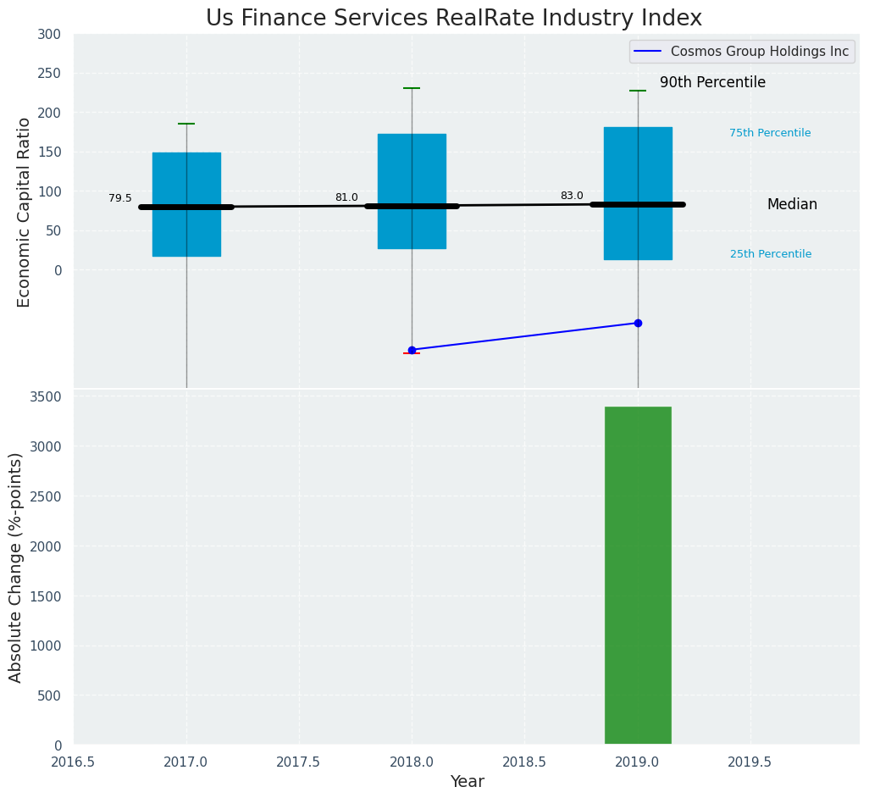Click the thick black median bar at 2017
Screen dimensions: 869x798
(187, 208)
